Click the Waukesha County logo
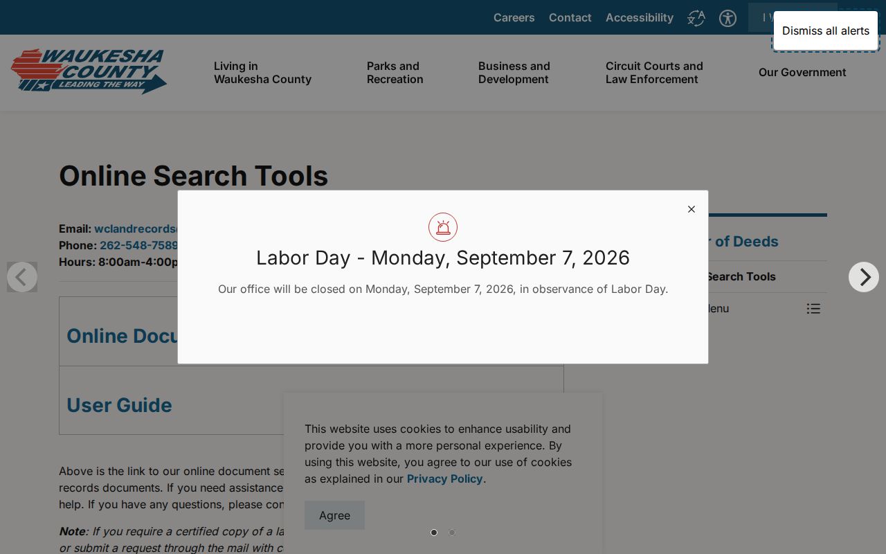The image size is (886, 554). click(89, 71)
